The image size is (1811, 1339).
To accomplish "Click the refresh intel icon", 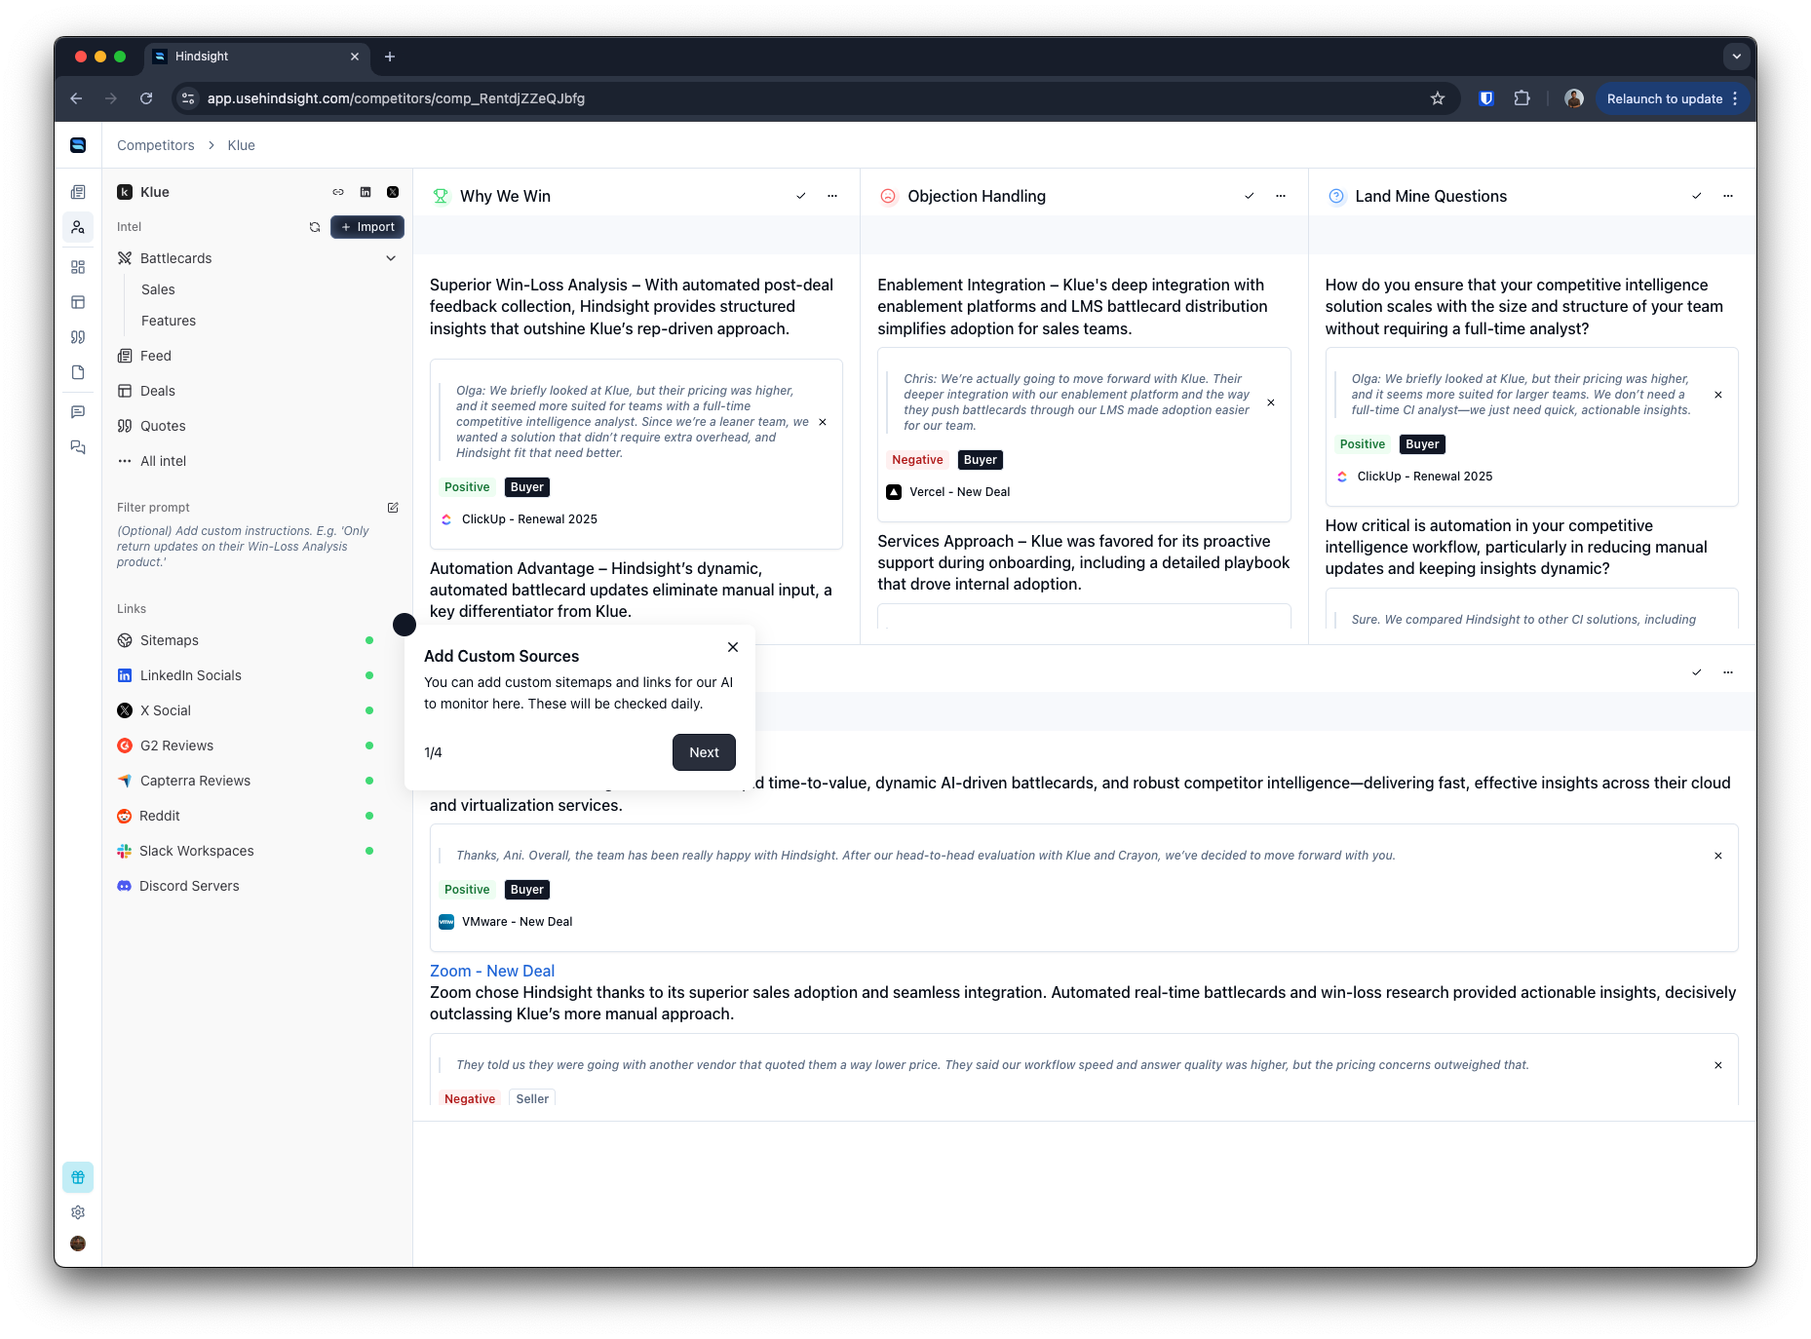I will click(x=315, y=227).
